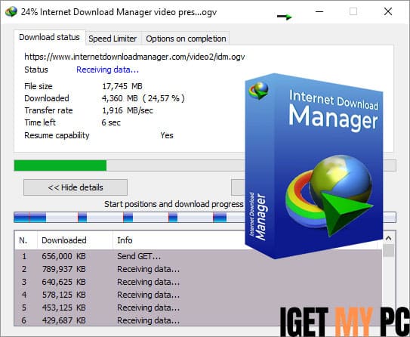Viewport: 410px width, 337px height.
Task: Click the IDM icon in the title bar
Action: pyautogui.click(x=11, y=12)
